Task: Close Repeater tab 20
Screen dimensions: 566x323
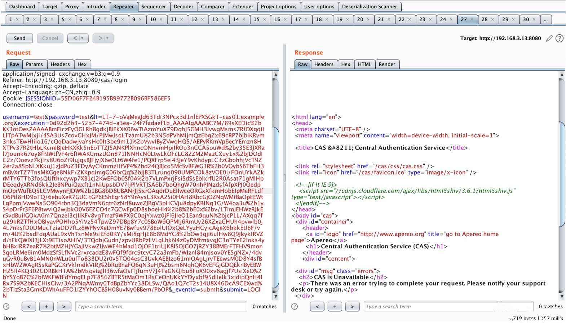Action: [368, 19]
